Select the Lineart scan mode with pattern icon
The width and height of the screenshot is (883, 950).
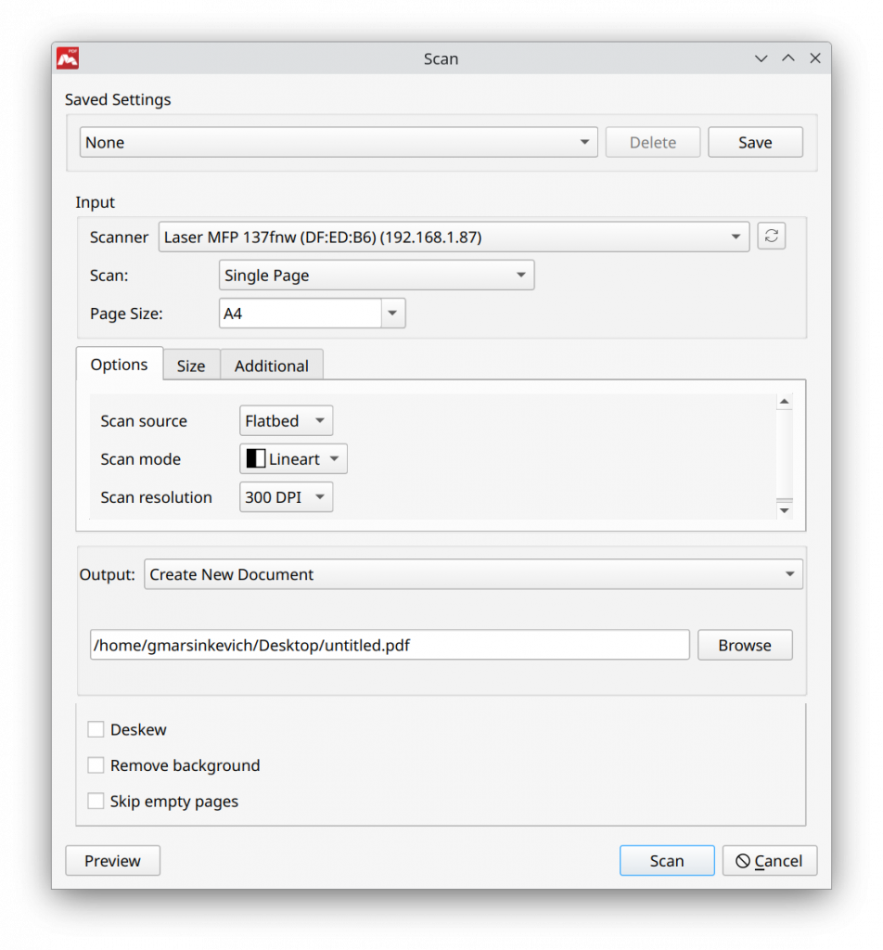[292, 458]
